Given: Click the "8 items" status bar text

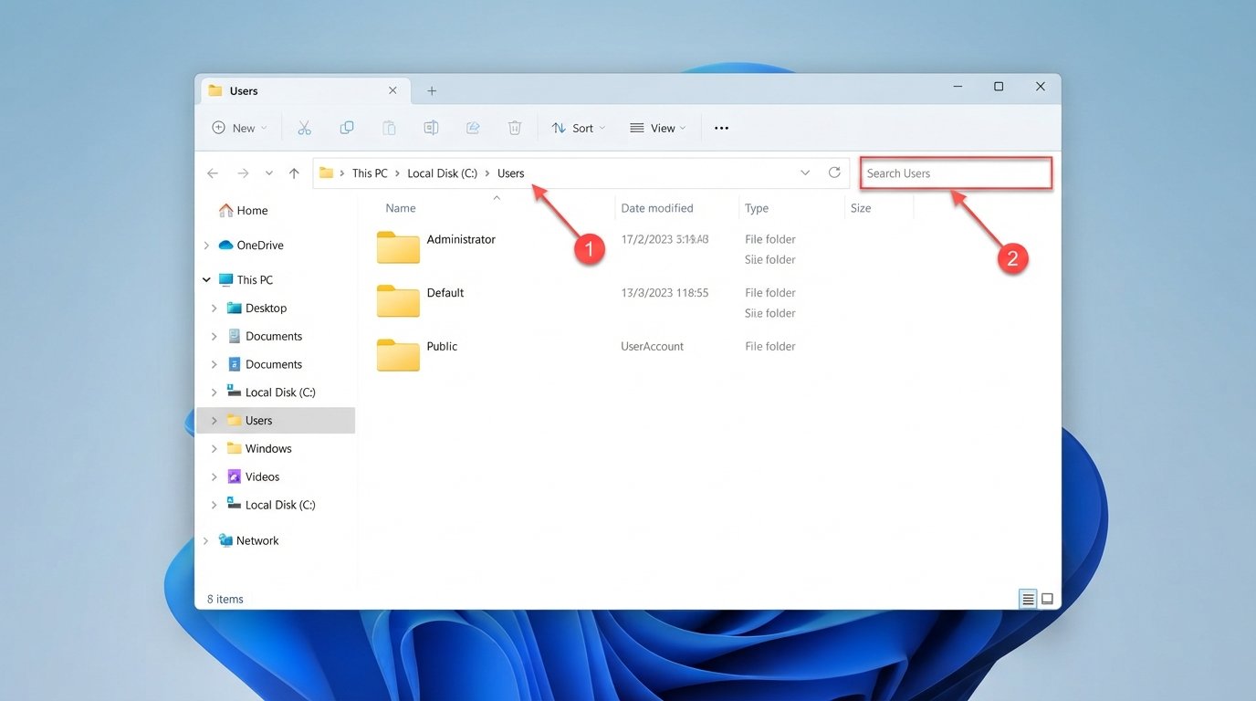Looking at the screenshot, I should click(225, 600).
